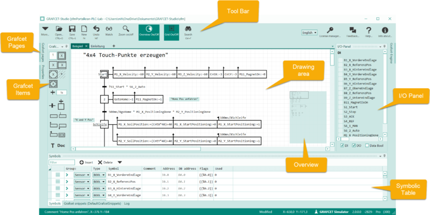Open the More... dropdown in the toolbar
Screen dimensions: 430x215
point(45,30)
